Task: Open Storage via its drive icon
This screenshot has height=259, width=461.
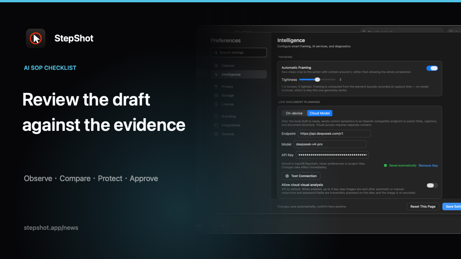Action: point(216,96)
